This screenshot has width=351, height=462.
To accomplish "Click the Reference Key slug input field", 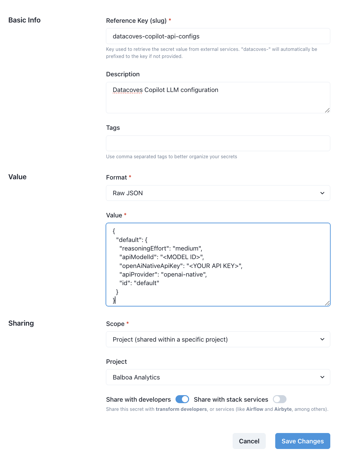I will 218,36.
